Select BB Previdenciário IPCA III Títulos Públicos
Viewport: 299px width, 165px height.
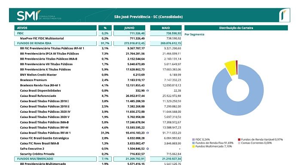coord(49,54)
